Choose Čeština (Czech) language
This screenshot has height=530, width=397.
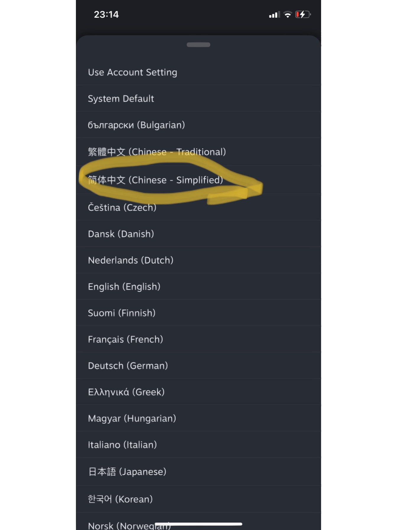(x=198, y=207)
